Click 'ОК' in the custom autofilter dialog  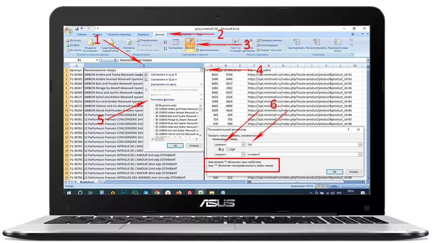pyautogui.click(x=335, y=172)
